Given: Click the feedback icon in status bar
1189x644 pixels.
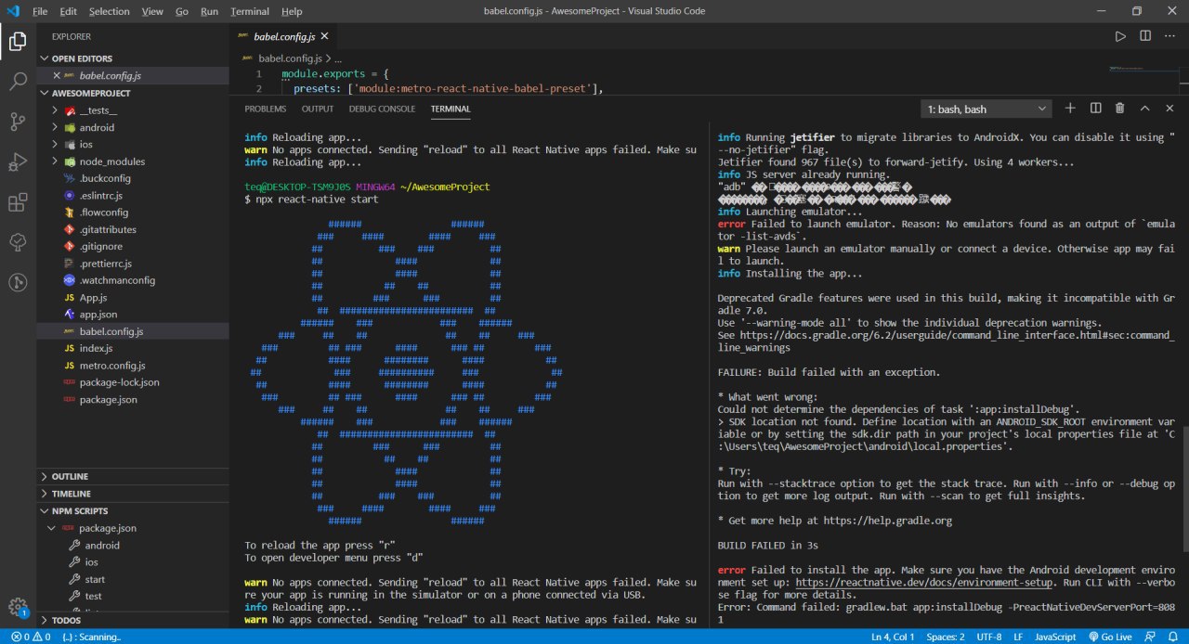Looking at the screenshot, I should 1150,637.
